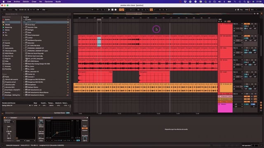
Task: Click the transport Stop button
Action: (x=112, y=10)
